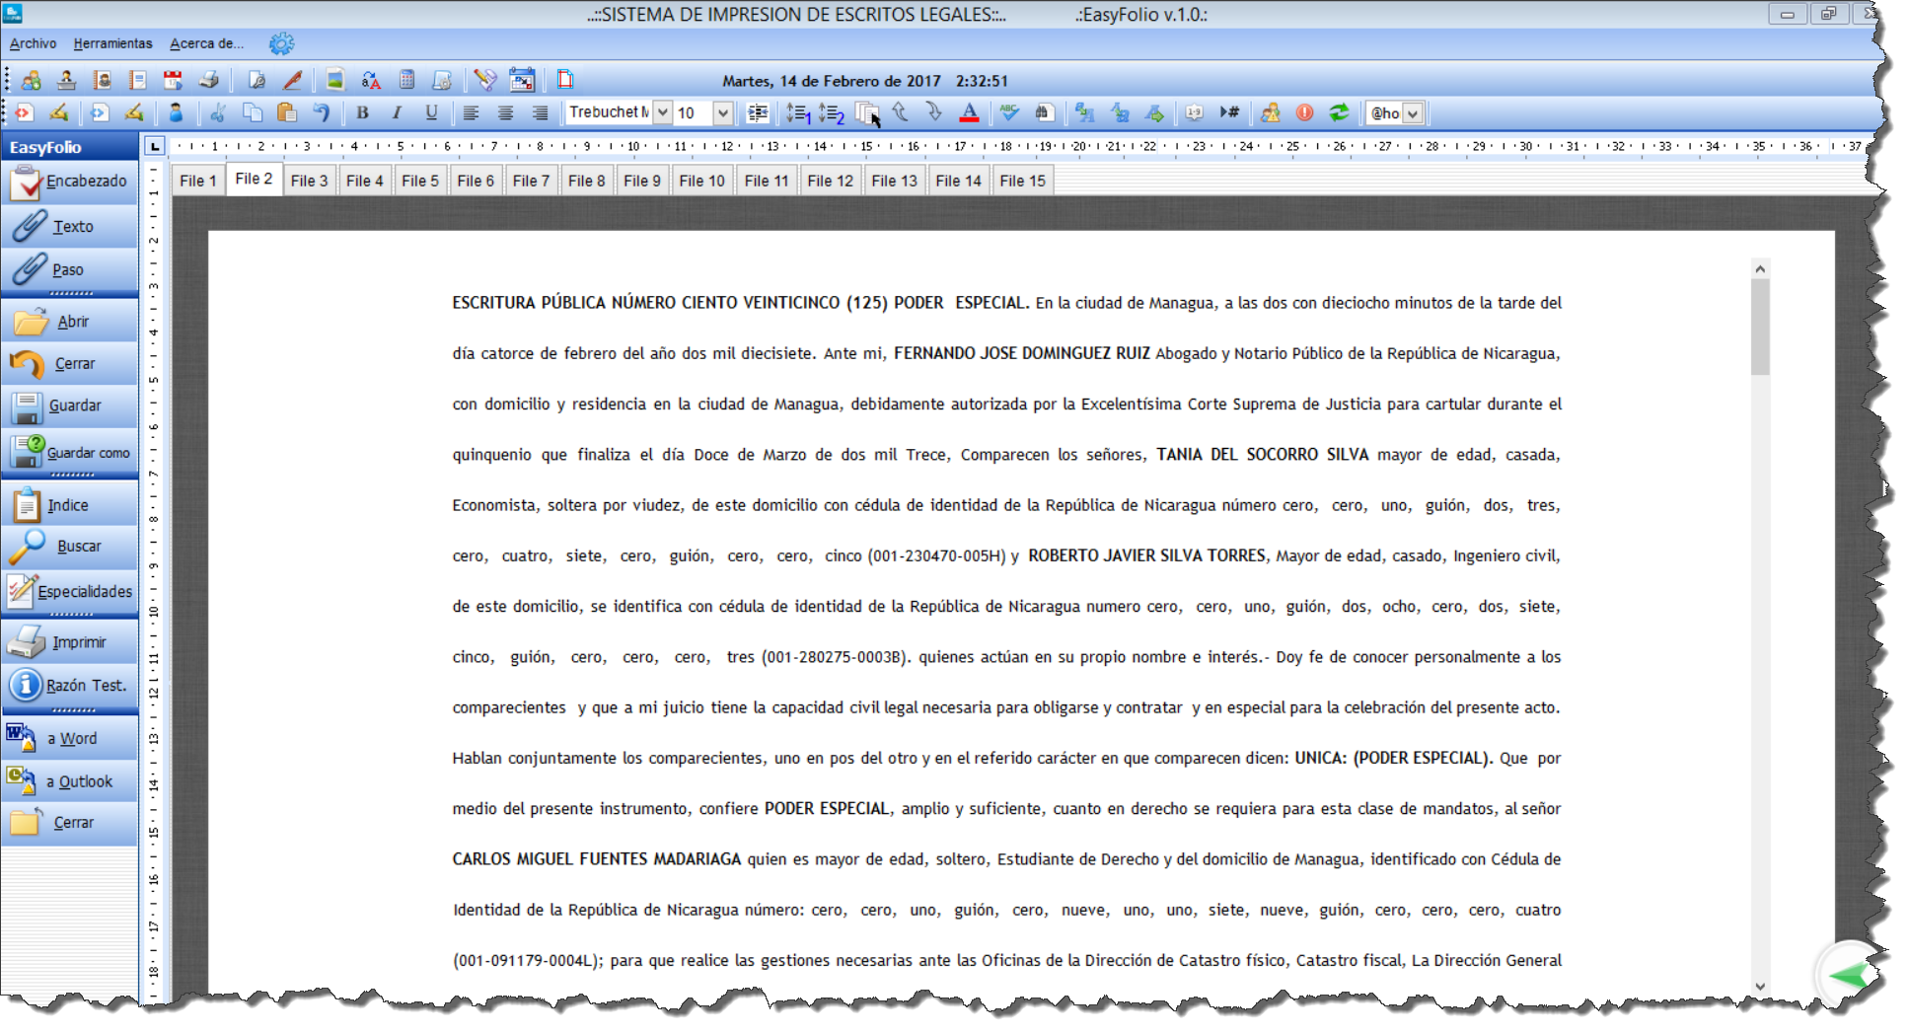This screenshot has width=1909, height=1034.
Task: Toggle italic formatting
Action: 397,113
